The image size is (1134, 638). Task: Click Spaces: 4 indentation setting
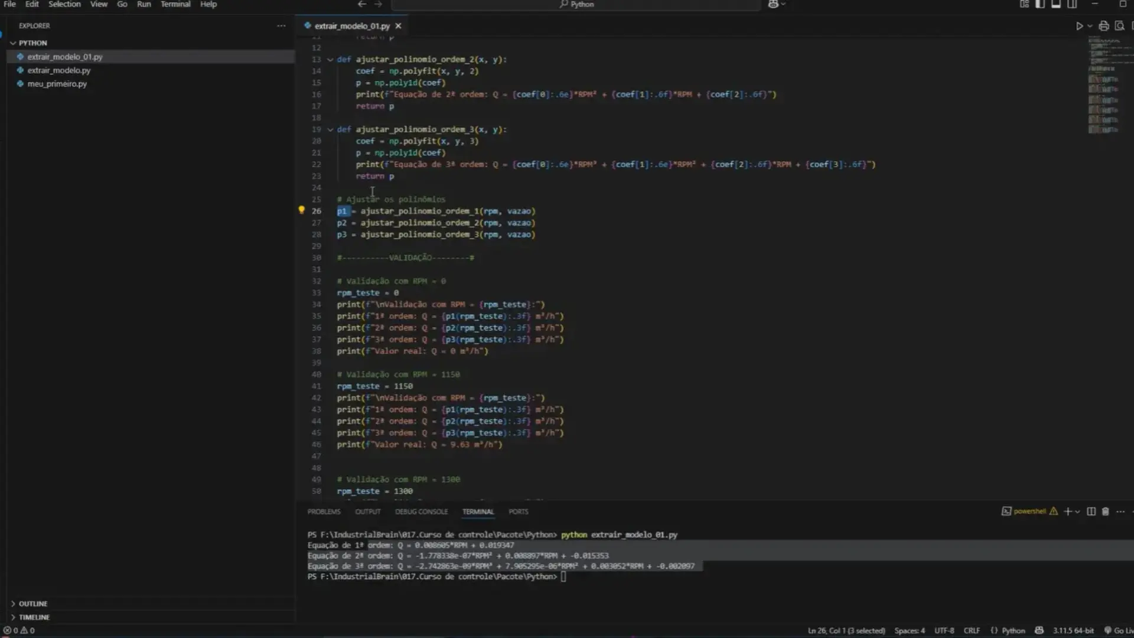pos(910,631)
